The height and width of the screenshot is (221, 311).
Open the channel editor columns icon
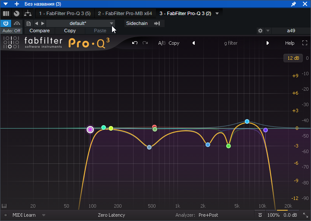click(6, 13)
